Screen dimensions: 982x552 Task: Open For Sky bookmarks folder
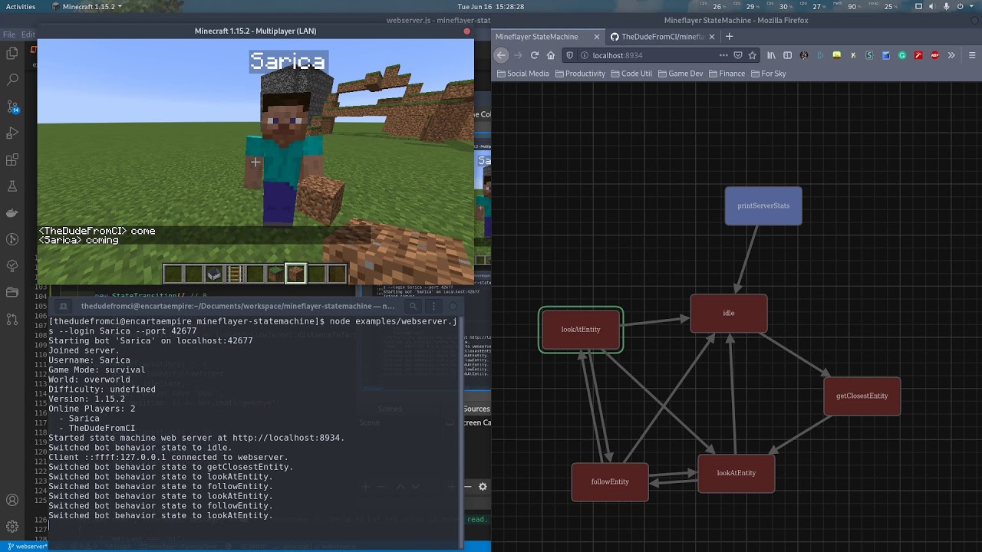768,74
